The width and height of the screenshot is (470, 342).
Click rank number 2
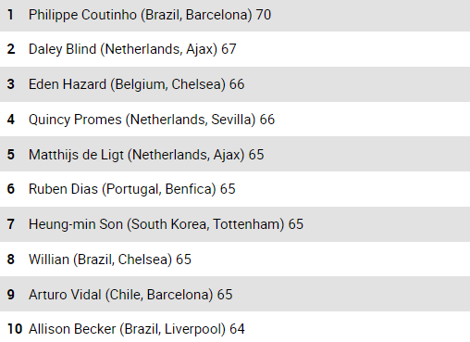pos(11,49)
